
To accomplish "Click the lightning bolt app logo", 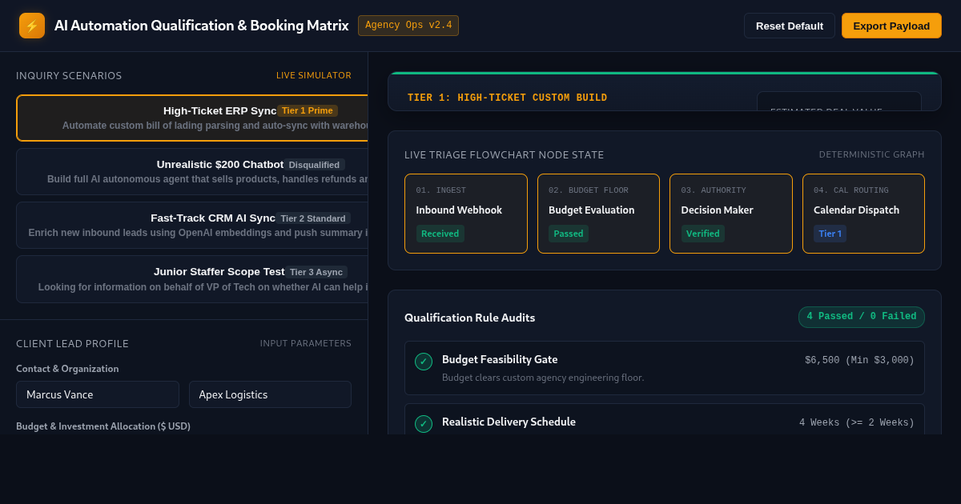I will (32, 26).
